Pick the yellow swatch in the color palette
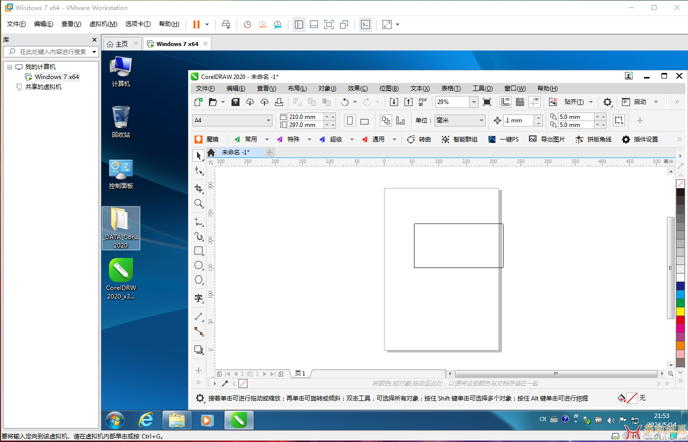688x442 pixels. coord(680,311)
